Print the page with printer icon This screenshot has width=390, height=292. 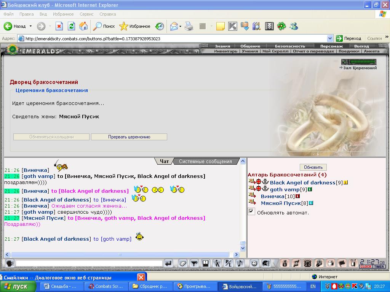click(189, 26)
